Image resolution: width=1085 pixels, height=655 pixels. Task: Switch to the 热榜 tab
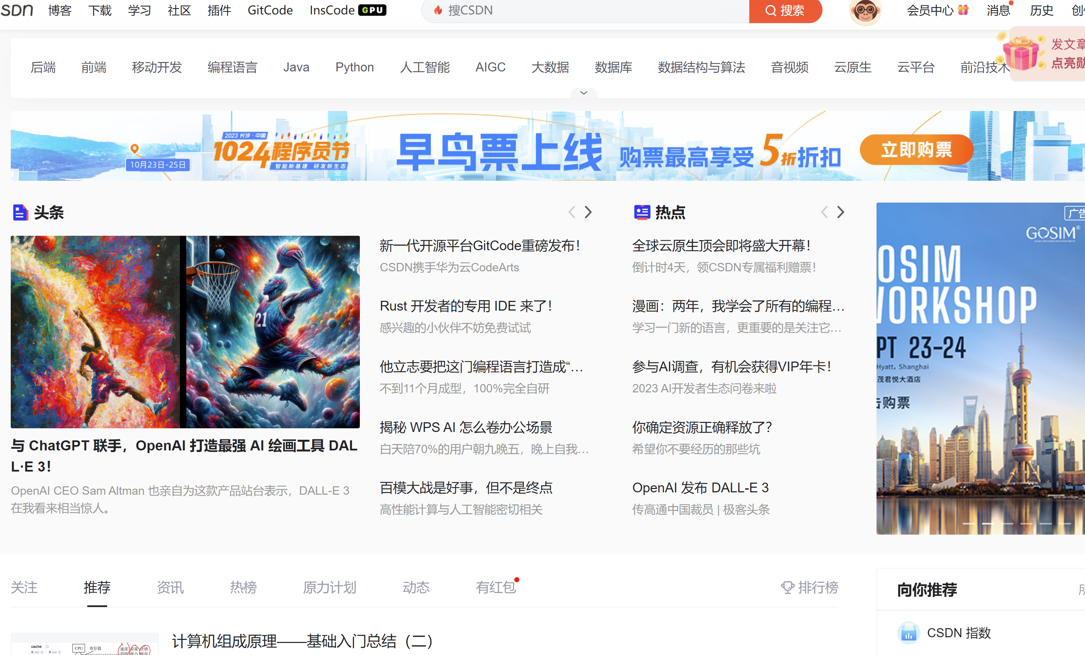coord(243,587)
